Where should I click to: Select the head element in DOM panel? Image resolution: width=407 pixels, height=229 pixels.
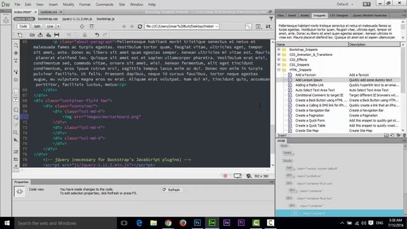287,153
